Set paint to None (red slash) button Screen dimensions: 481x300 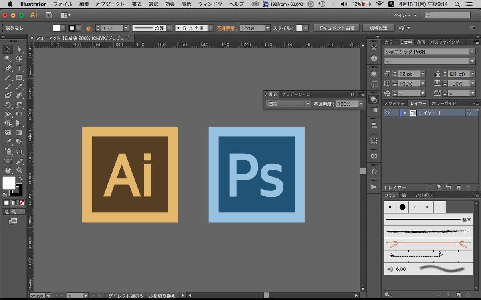(x=22, y=203)
